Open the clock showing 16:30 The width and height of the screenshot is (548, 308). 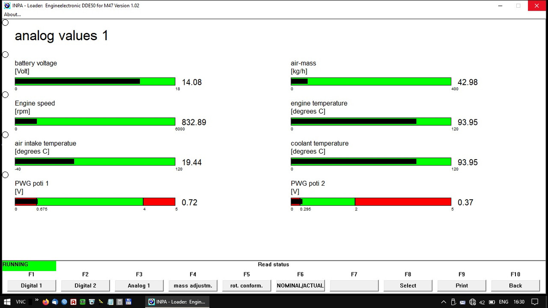point(519,302)
